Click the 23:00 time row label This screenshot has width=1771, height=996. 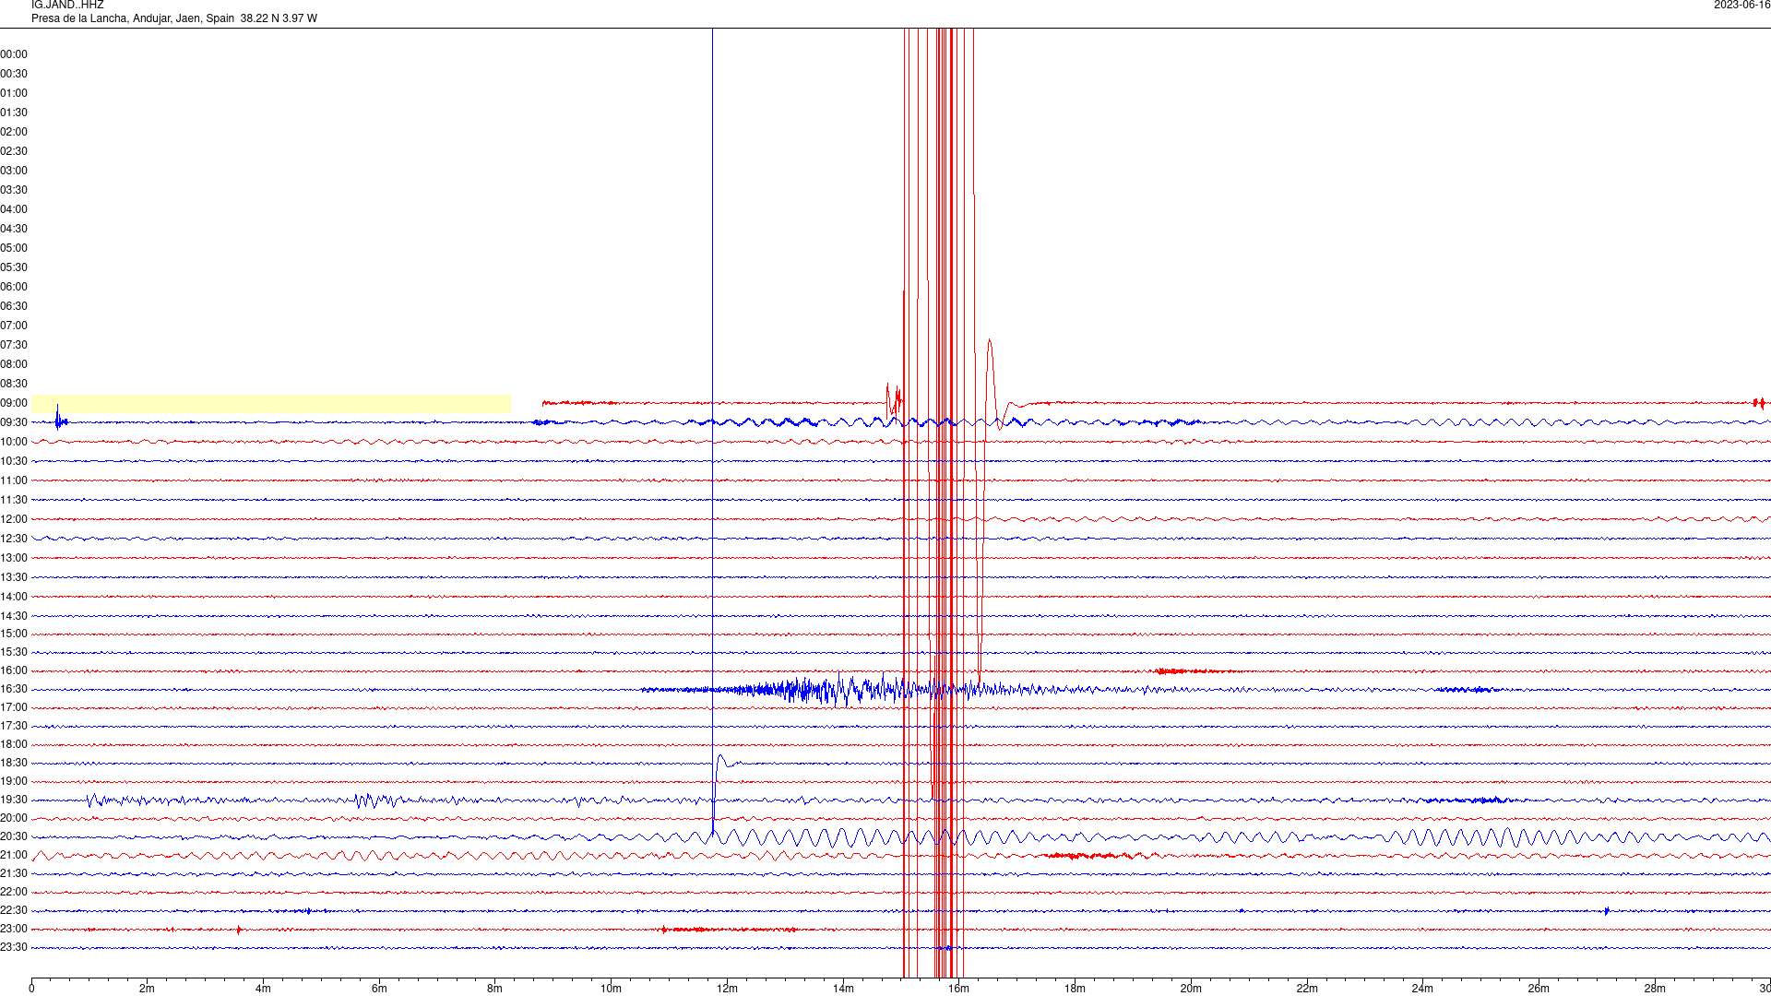pyautogui.click(x=14, y=929)
